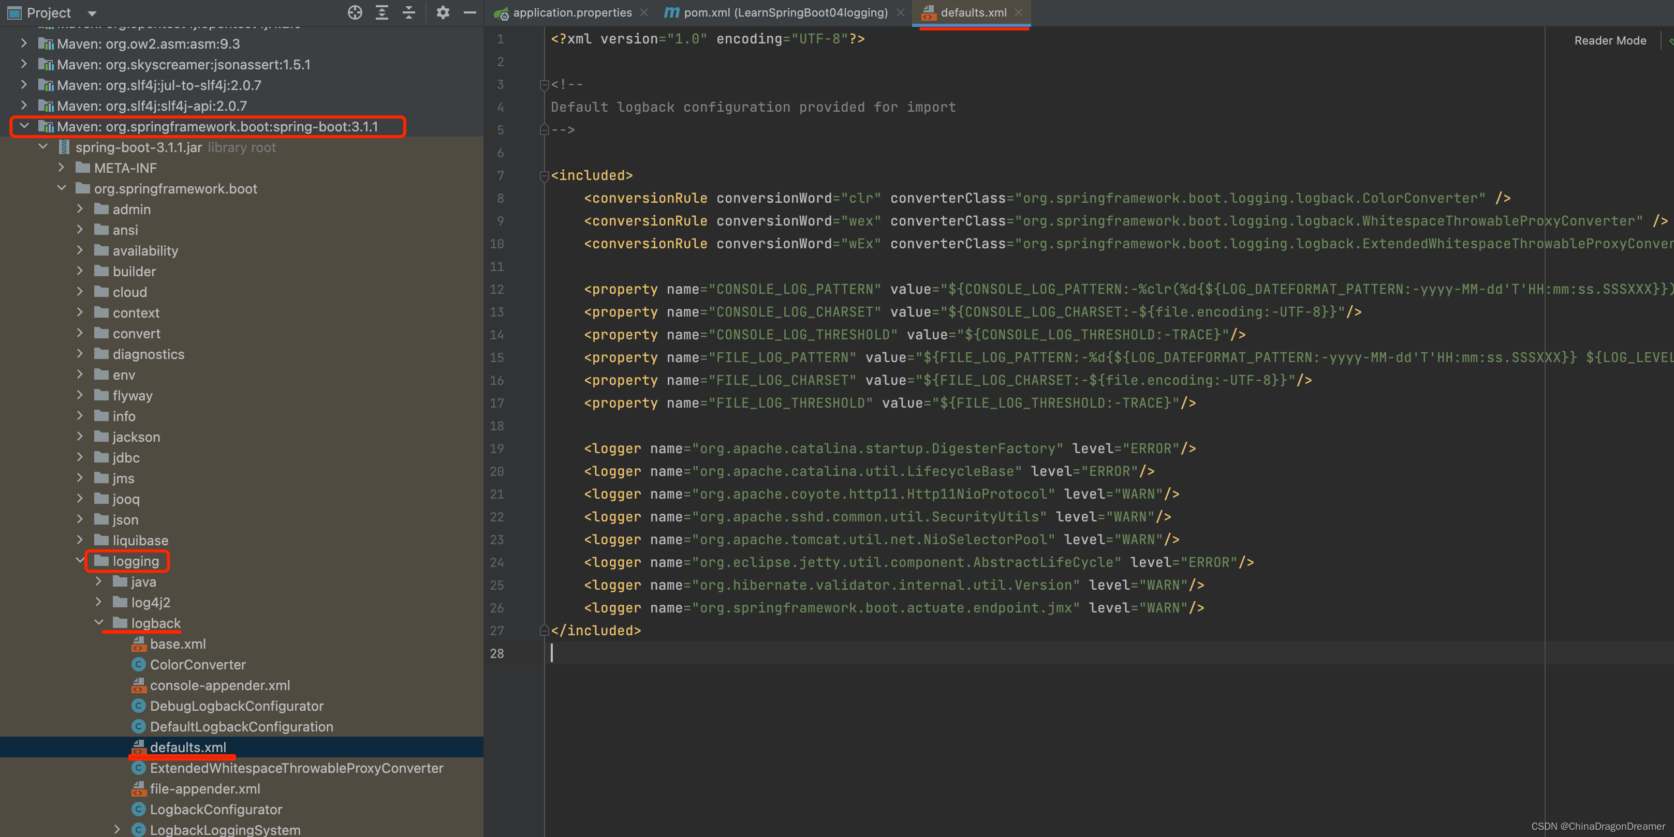The height and width of the screenshot is (837, 1674).
Task: Fold the XML comment at line 3
Action: [544, 84]
